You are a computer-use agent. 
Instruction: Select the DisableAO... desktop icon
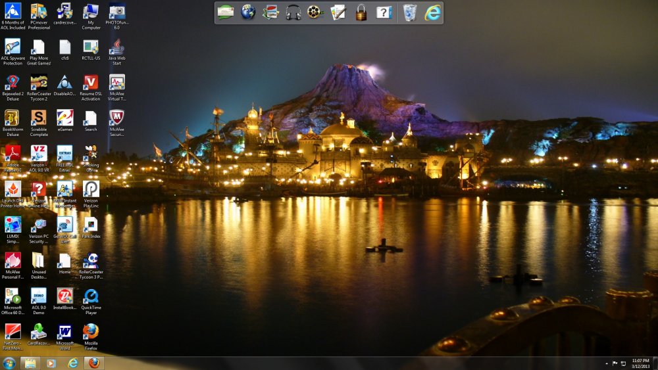[64, 85]
